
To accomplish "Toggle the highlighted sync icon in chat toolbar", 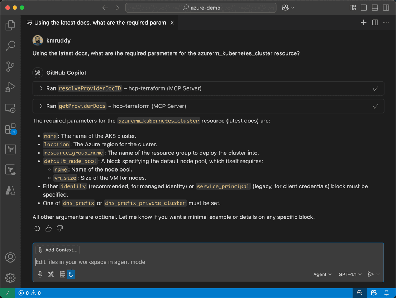I will [x=71, y=274].
